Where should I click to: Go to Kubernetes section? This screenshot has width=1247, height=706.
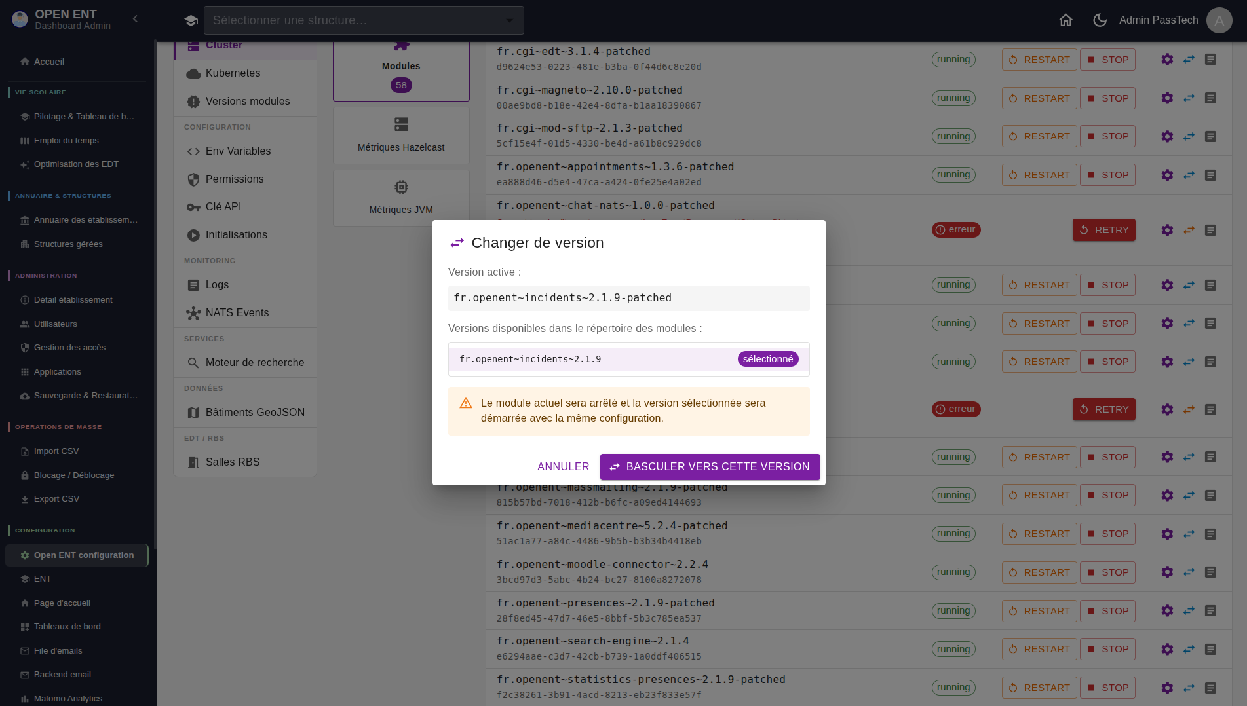pos(245,73)
